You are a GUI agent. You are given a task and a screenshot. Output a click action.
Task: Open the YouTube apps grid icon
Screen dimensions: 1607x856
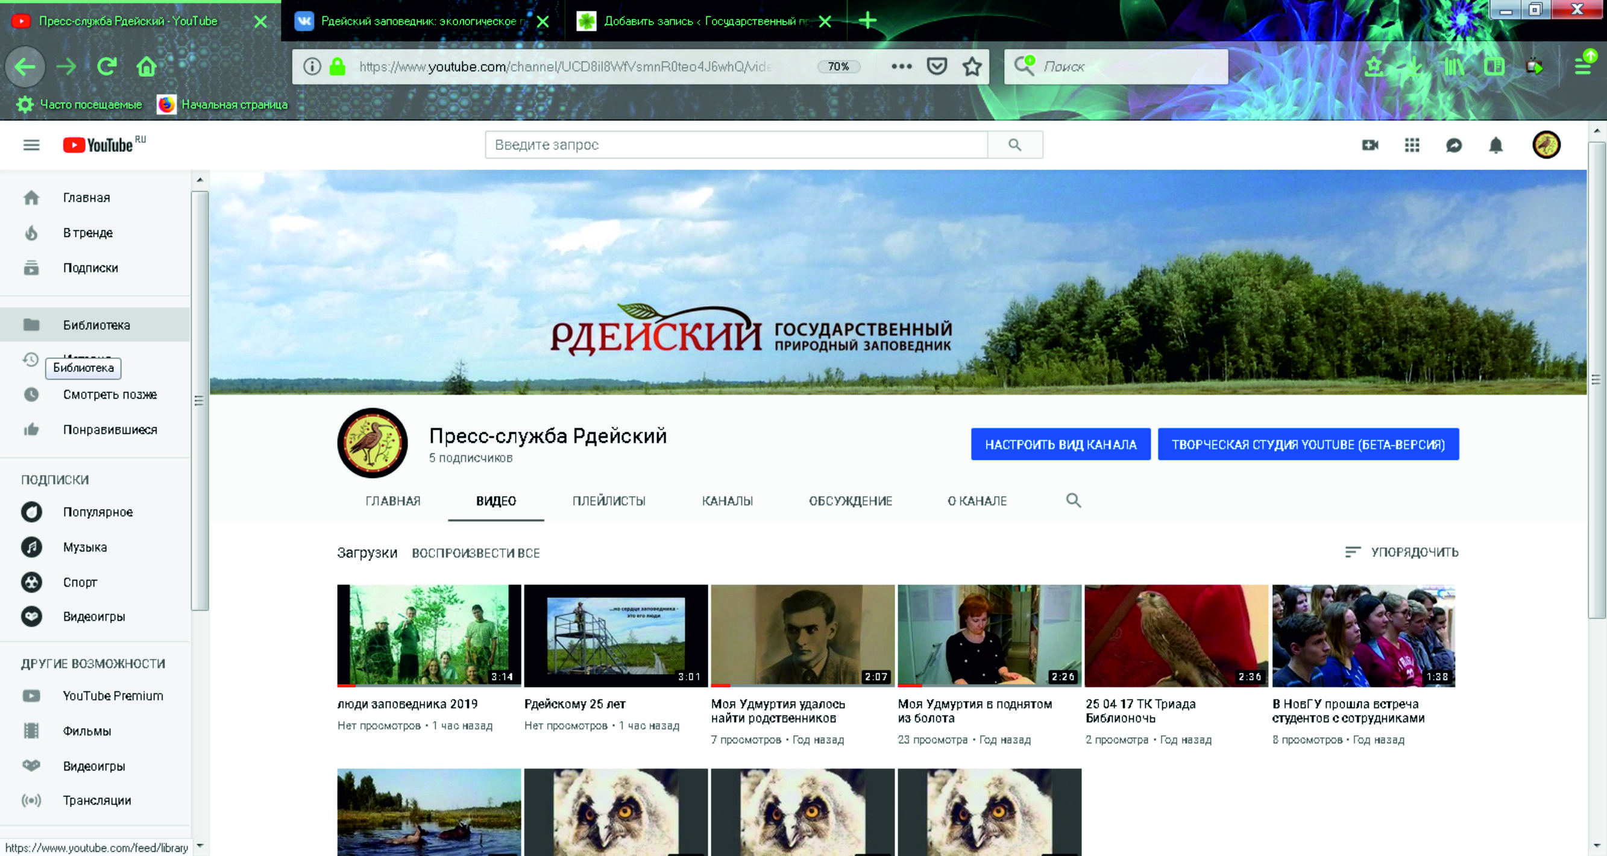tap(1412, 145)
